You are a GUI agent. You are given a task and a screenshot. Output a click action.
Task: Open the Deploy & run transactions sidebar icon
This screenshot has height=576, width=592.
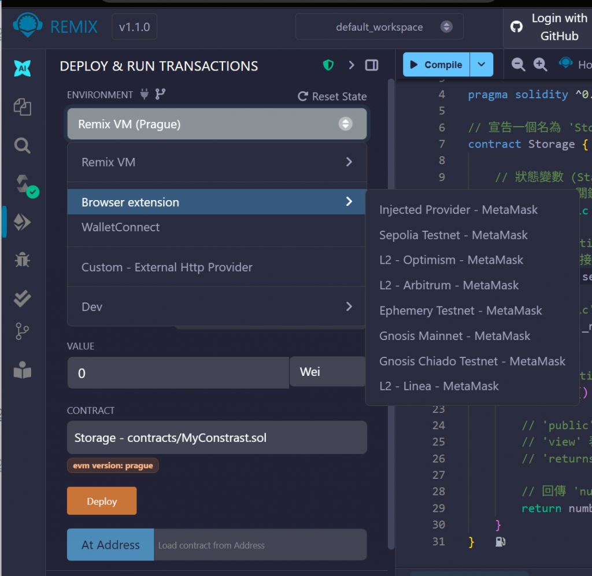coord(23,221)
